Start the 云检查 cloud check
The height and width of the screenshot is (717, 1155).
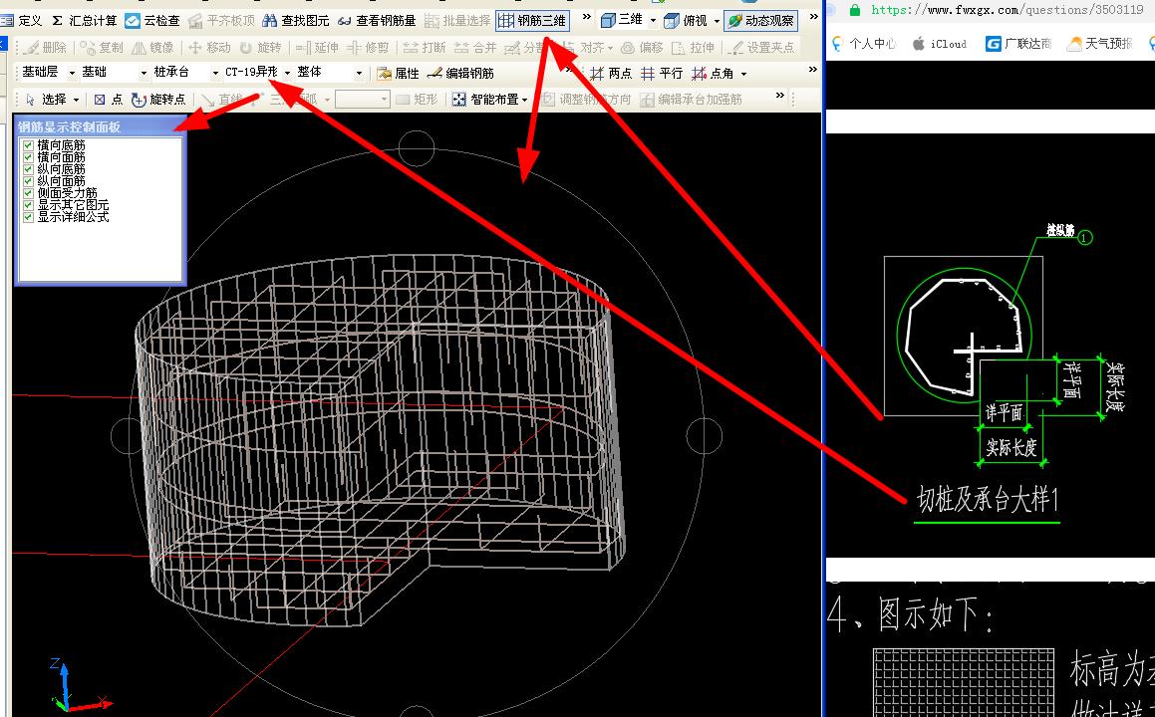point(152,21)
